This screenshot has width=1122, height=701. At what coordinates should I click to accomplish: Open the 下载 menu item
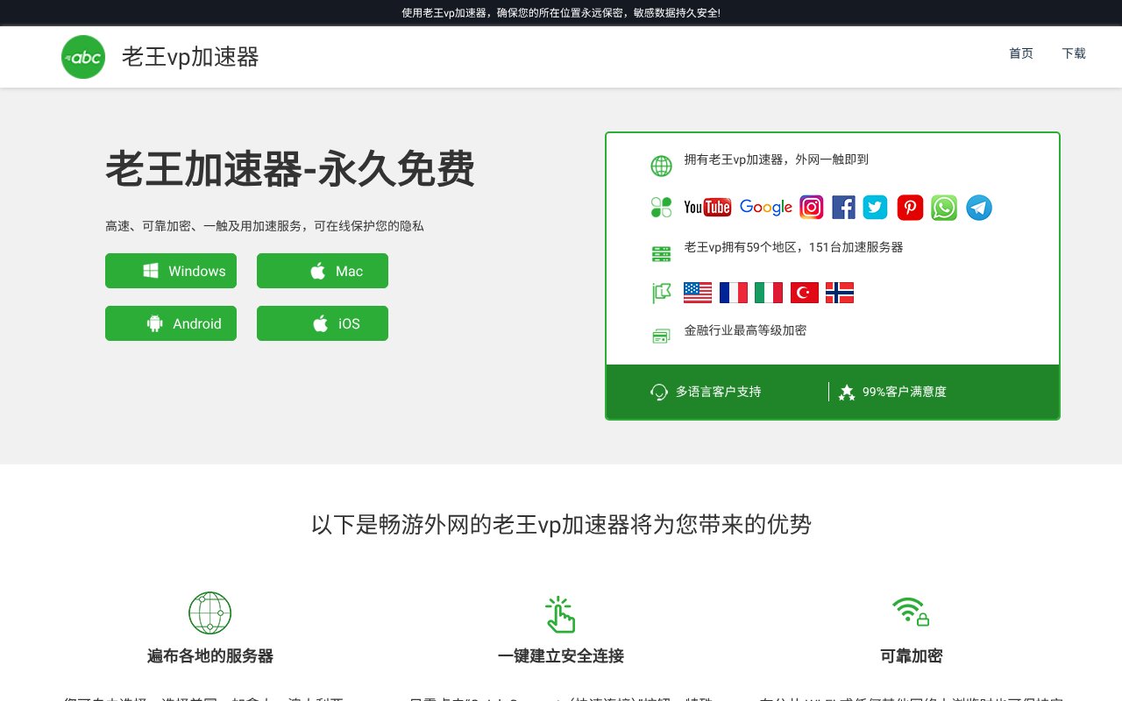(x=1073, y=53)
